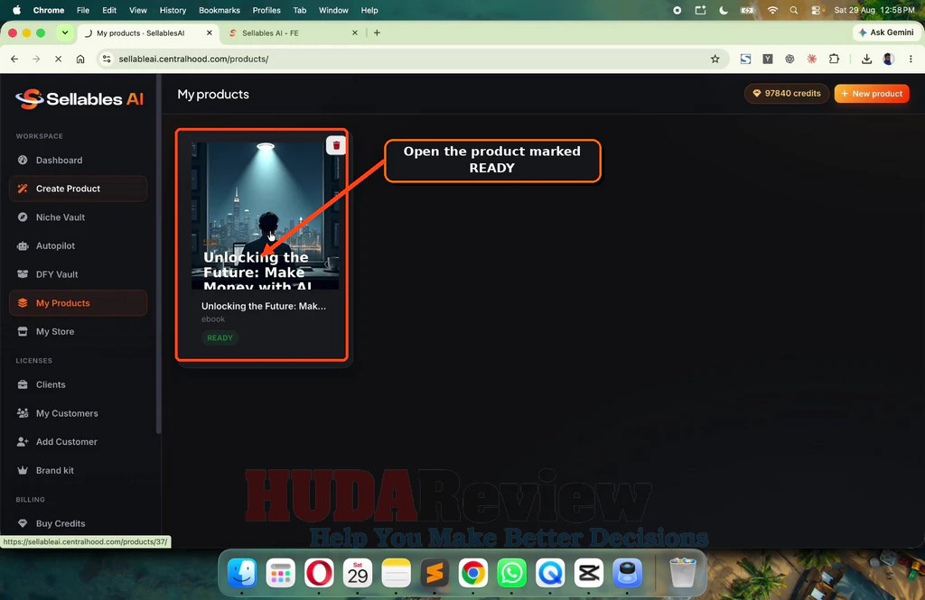Viewport: 925px width, 600px height.
Task: Open the Window menu
Action: tap(334, 10)
